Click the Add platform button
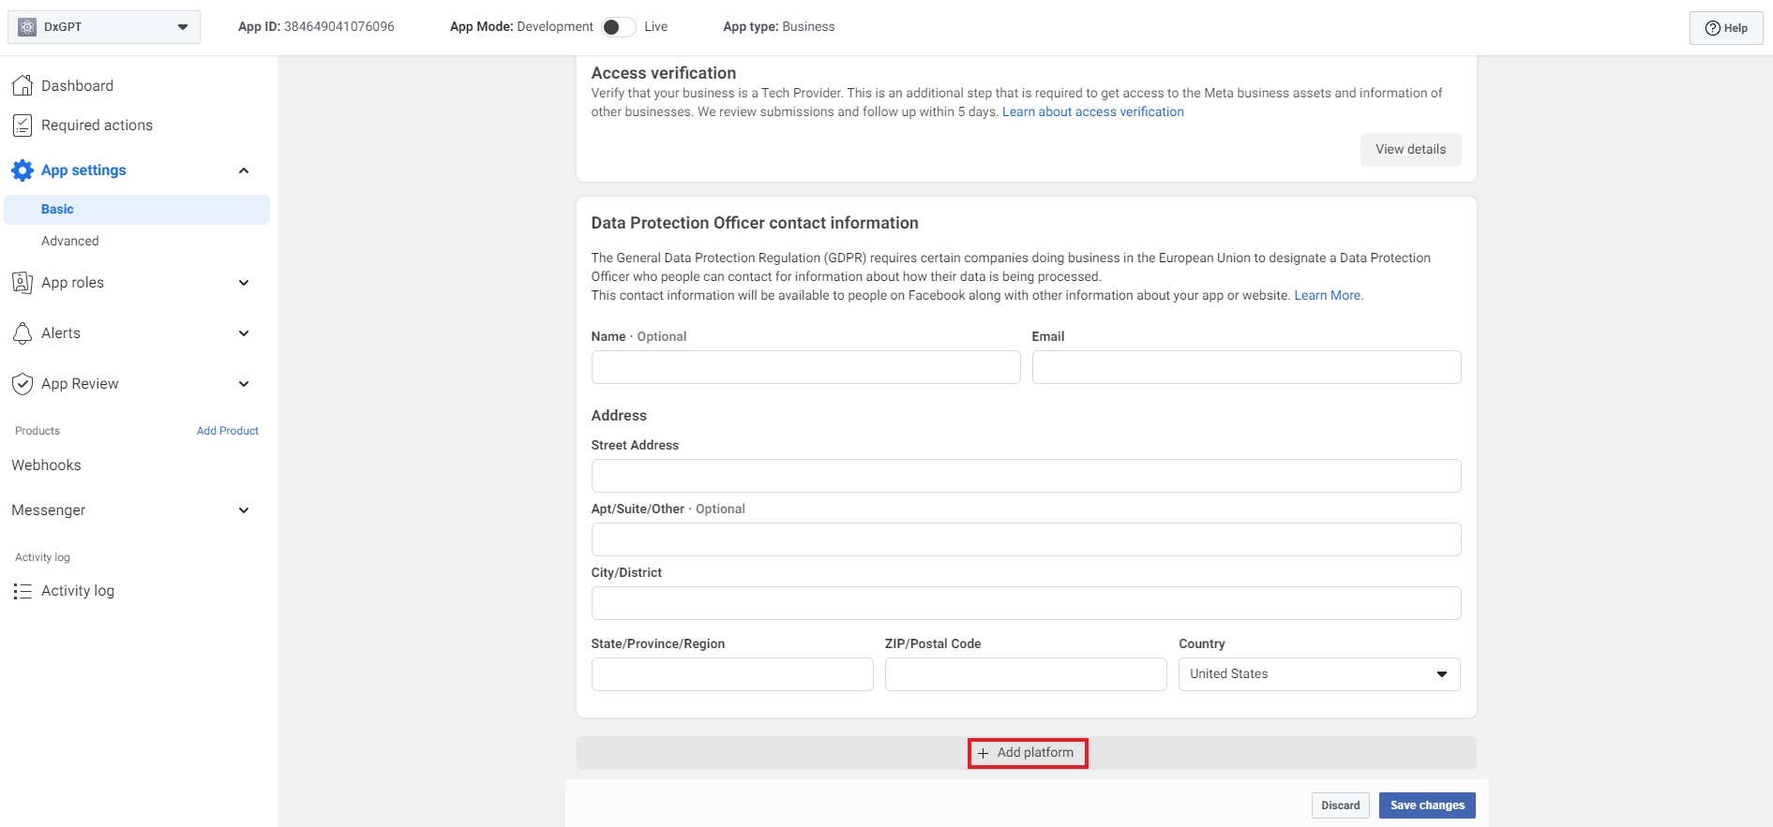Image resolution: width=1773 pixels, height=827 pixels. tap(1027, 753)
